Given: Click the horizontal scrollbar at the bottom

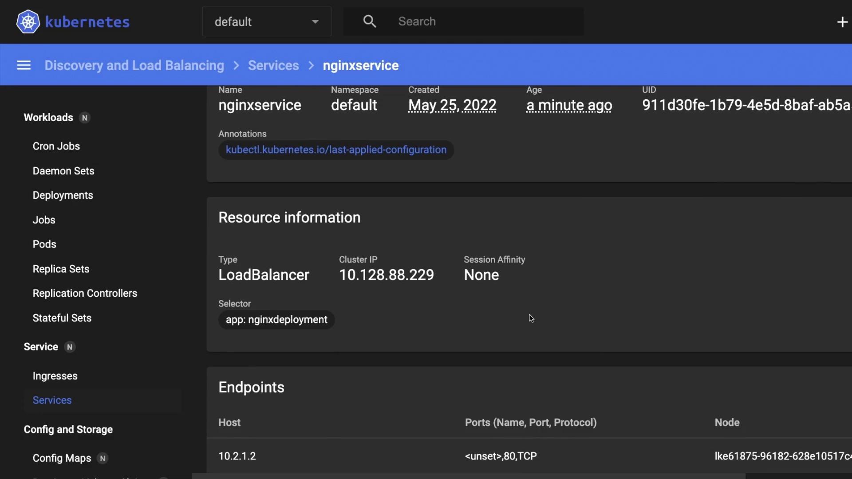Looking at the screenshot, I should pyautogui.click(x=468, y=476).
